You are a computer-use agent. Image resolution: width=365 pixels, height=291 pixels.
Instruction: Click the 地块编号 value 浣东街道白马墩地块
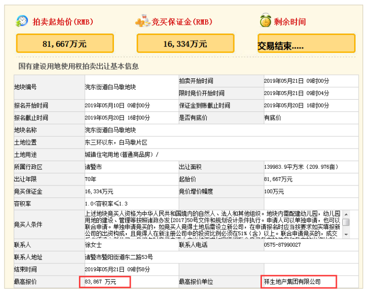[110, 87]
